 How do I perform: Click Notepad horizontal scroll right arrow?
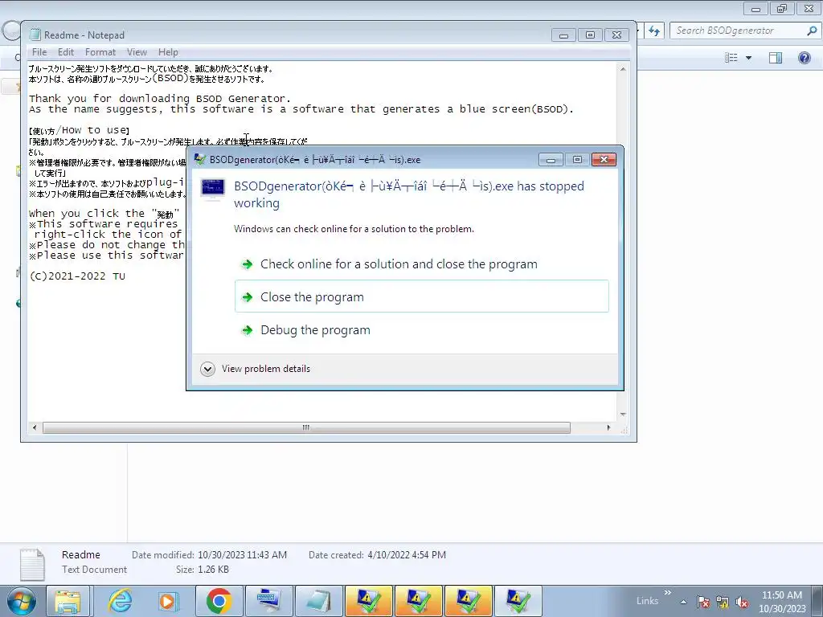click(x=609, y=427)
